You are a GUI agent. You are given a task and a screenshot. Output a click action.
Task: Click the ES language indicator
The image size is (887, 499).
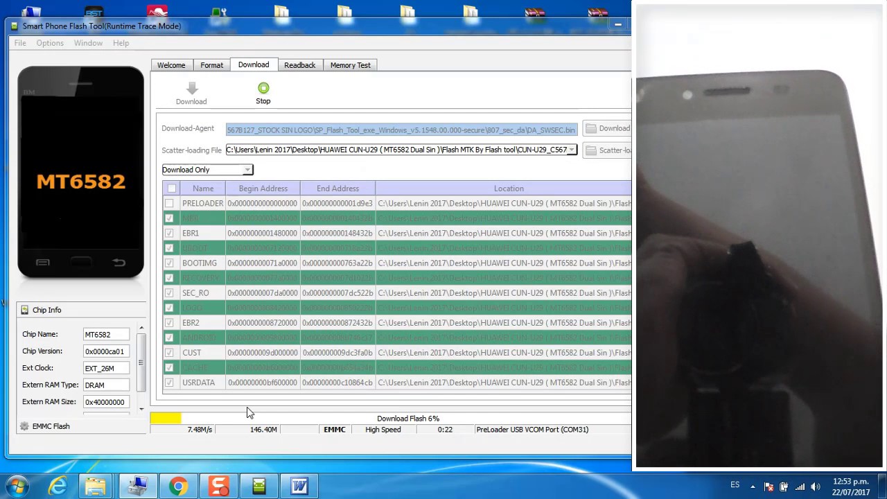pyautogui.click(x=735, y=485)
